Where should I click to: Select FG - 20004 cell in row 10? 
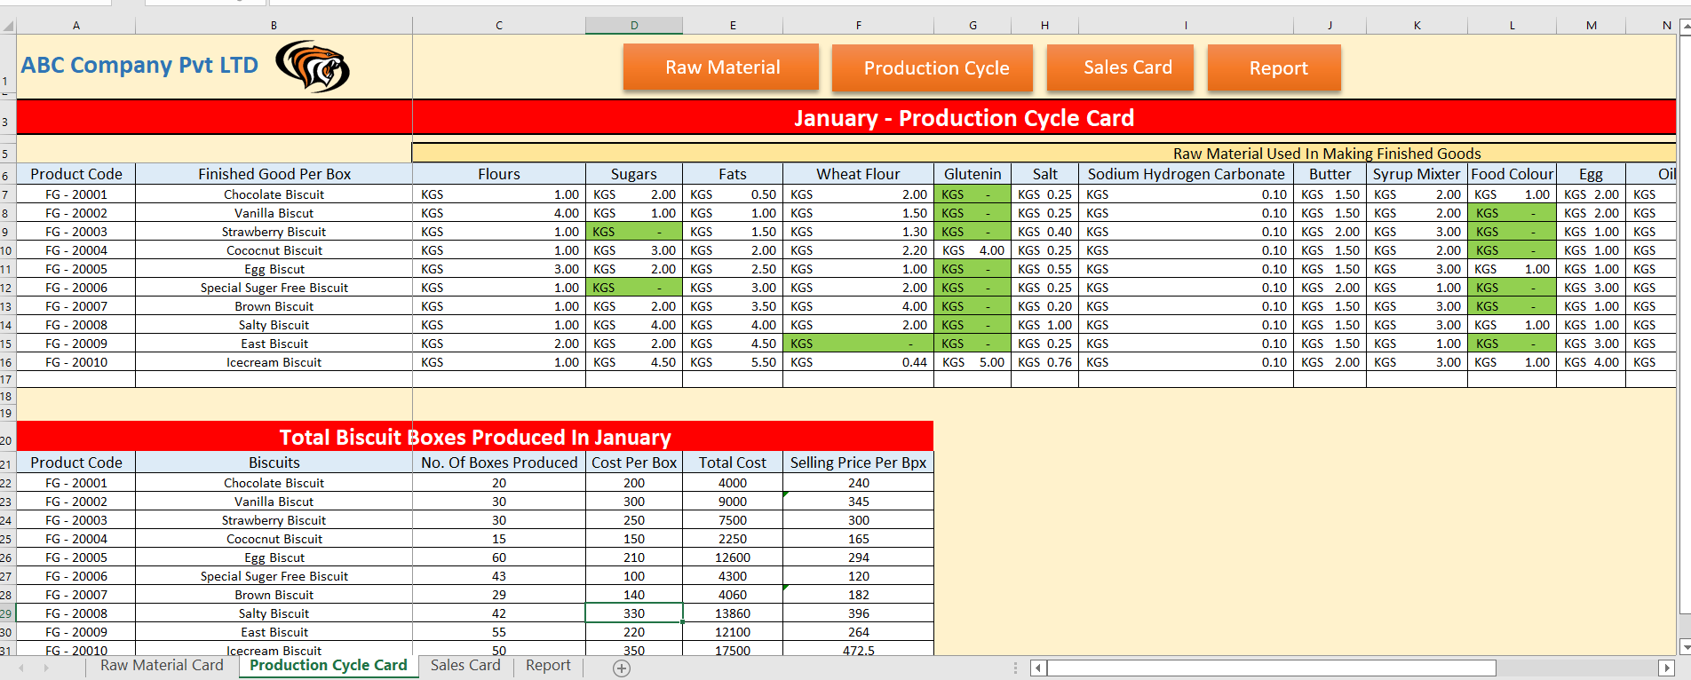76,250
